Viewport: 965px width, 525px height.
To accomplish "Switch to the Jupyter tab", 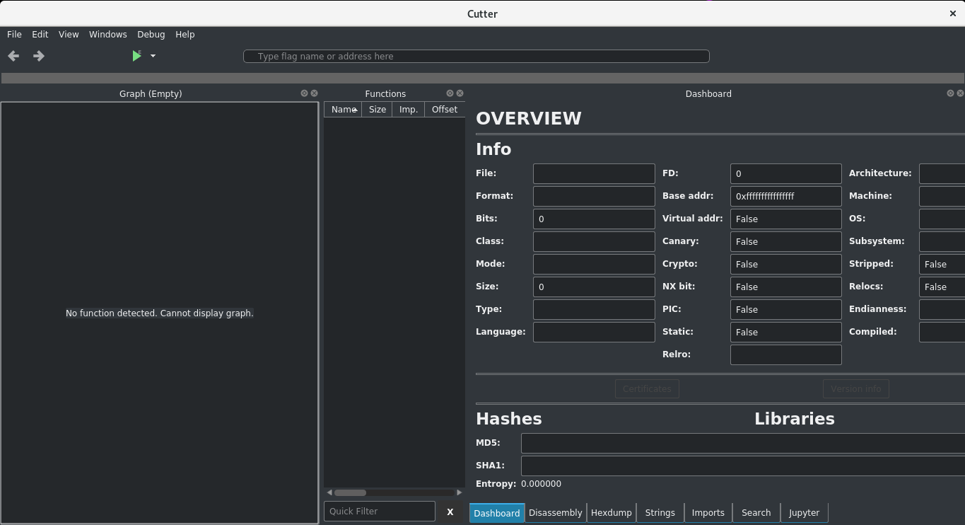I will click(805, 513).
